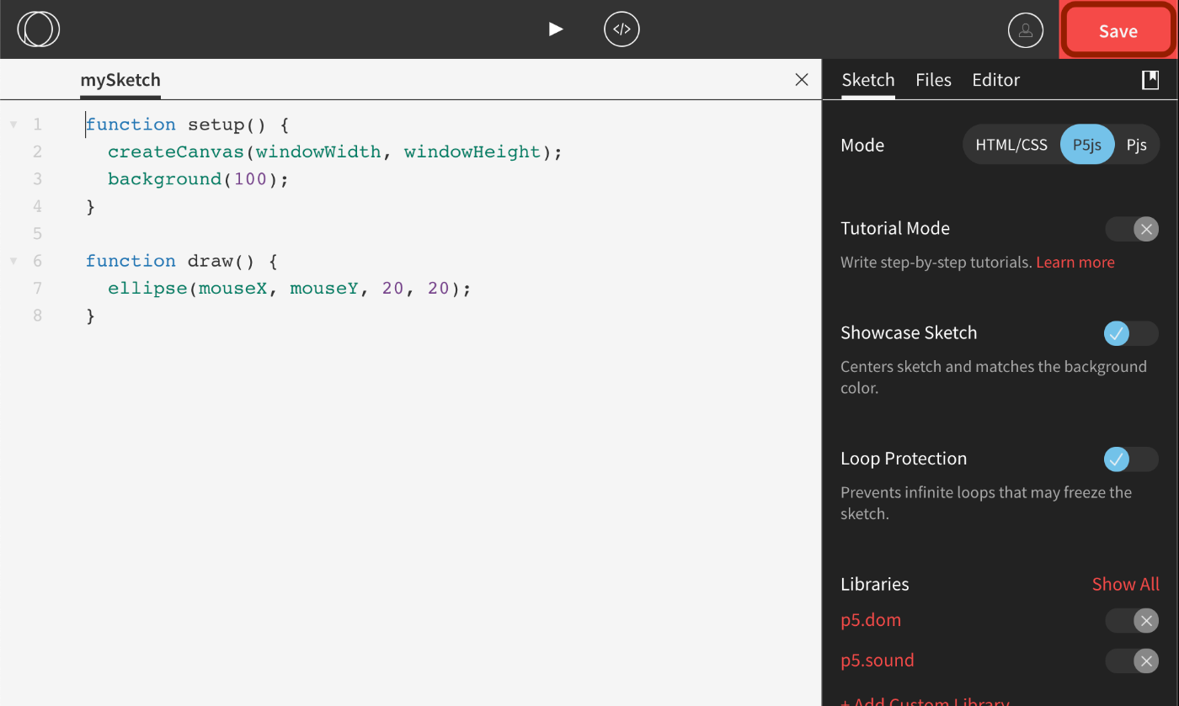Bookmark the sketch using the flag icon
Image resolution: width=1179 pixels, height=706 pixels.
[1150, 79]
